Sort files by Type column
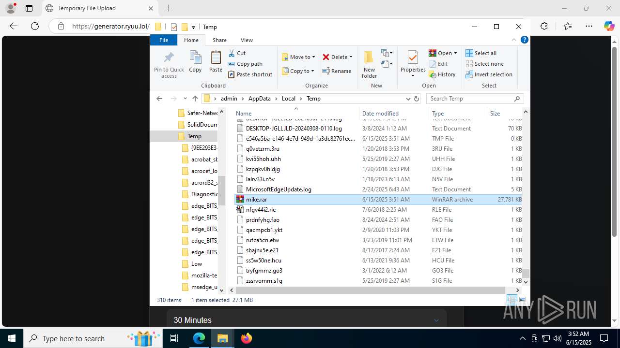The height and width of the screenshot is (348, 620). [x=458, y=113]
